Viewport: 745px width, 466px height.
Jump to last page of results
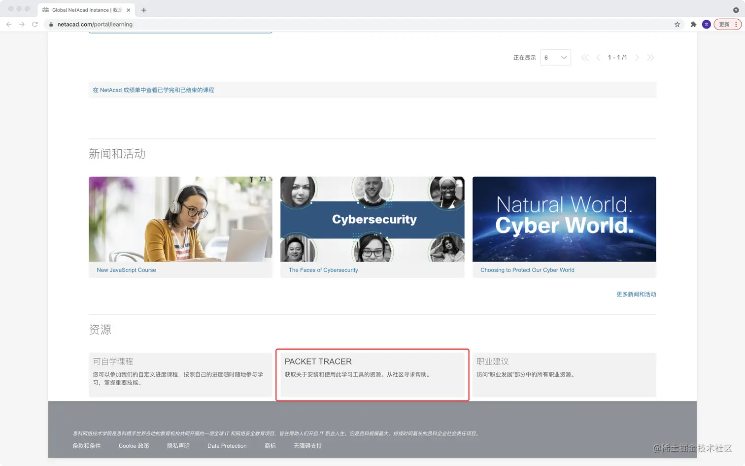(x=650, y=58)
